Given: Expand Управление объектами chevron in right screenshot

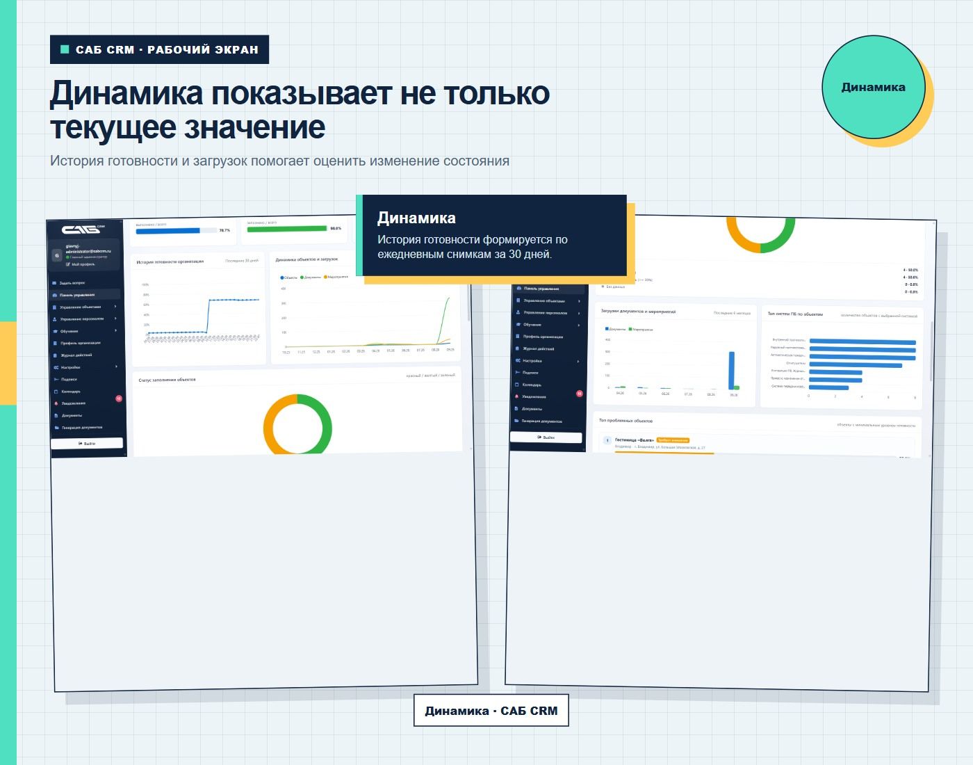Looking at the screenshot, I should 579,301.
